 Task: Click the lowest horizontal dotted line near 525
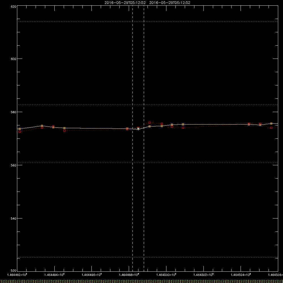pos(148,257)
